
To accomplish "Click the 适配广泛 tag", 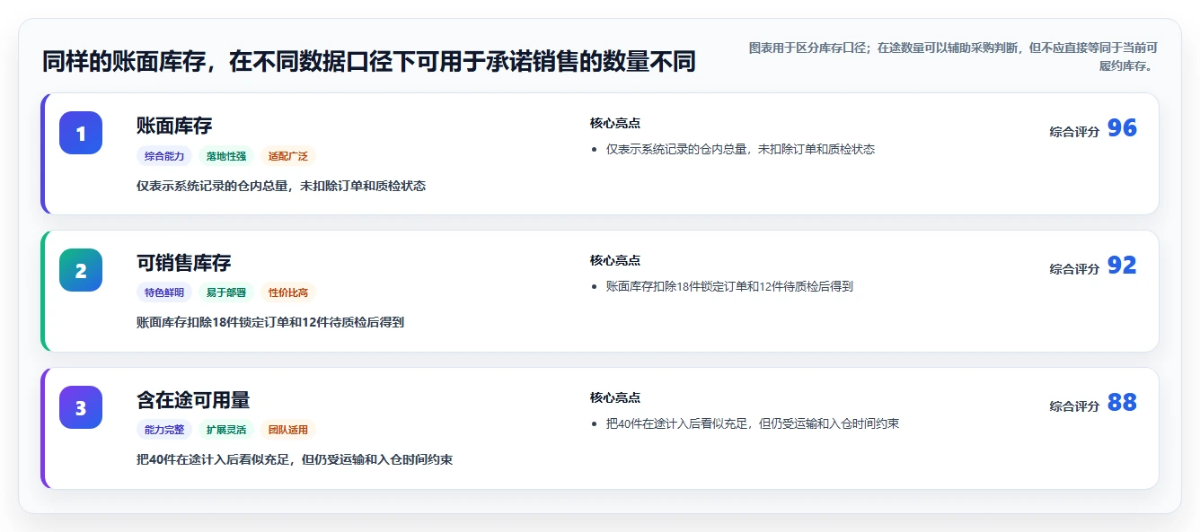I will click(x=288, y=156).
